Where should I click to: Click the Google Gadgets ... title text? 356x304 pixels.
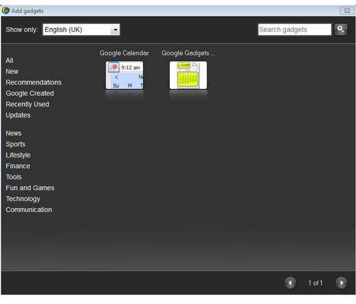pyautogui.click(x=188, y=53)
